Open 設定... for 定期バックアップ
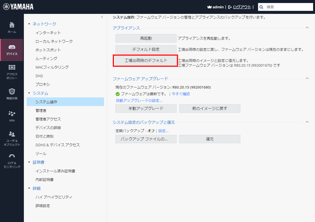Viewport: 315px width, 222px height. coord(163,130)
